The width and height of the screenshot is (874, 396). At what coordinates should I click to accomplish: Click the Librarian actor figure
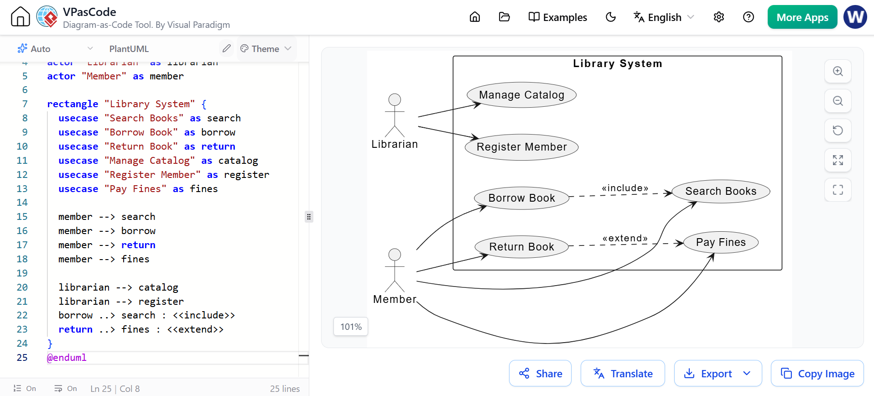point(395,116)
